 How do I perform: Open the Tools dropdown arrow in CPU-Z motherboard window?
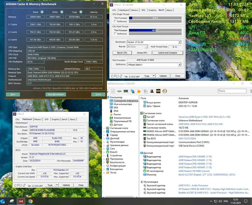tap(57, 185)
